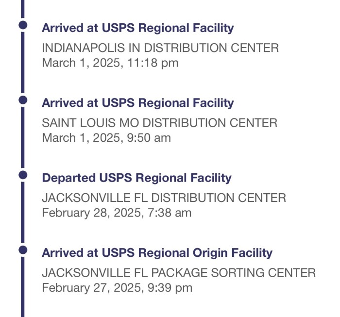Click the March 1, 2025, 11:18 pm timestamp

[110, 63]
